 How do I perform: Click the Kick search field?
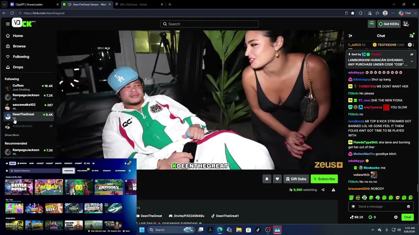tap(209, 24)
